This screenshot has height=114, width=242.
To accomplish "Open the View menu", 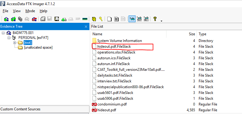I will [17, 11].
